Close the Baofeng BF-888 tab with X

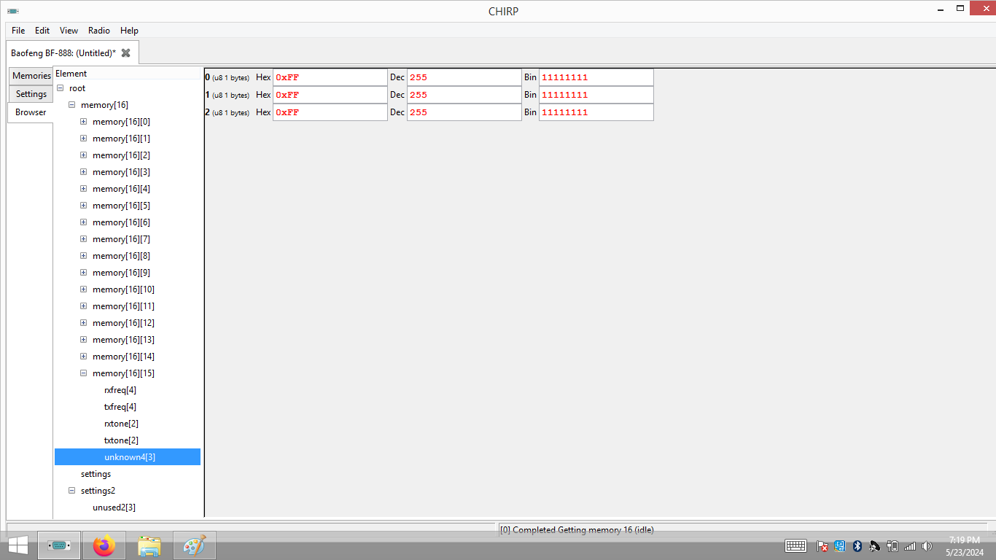coord(125,52)
